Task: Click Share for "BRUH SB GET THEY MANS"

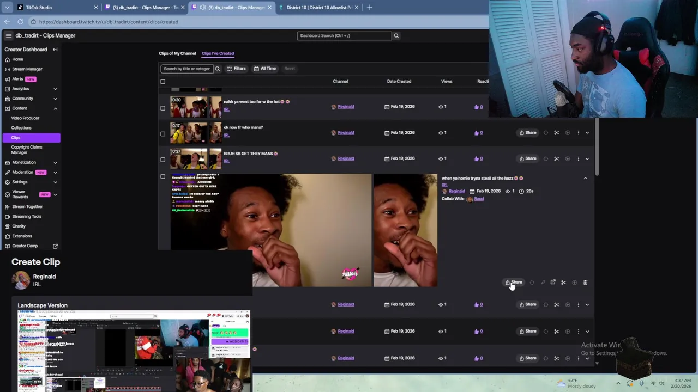Action: coord(528,159)
